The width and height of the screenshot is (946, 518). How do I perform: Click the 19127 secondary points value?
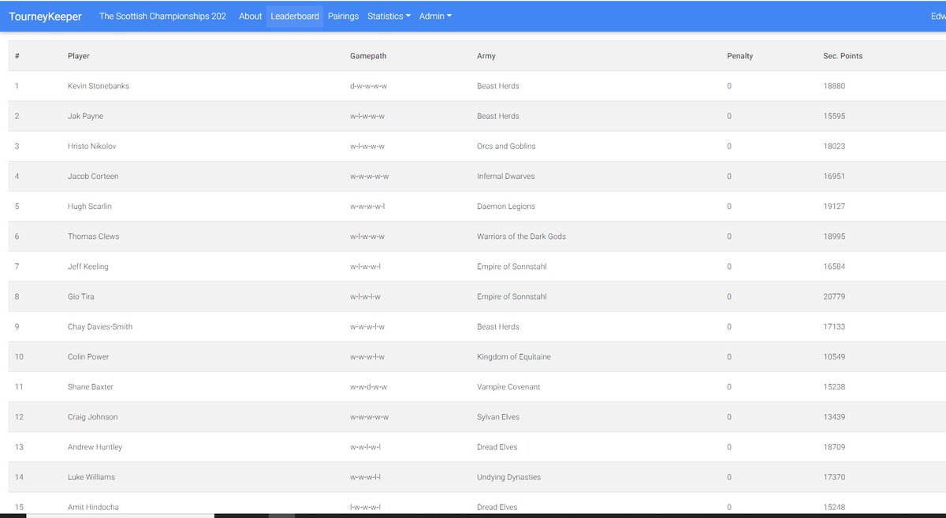pos(834,206)
